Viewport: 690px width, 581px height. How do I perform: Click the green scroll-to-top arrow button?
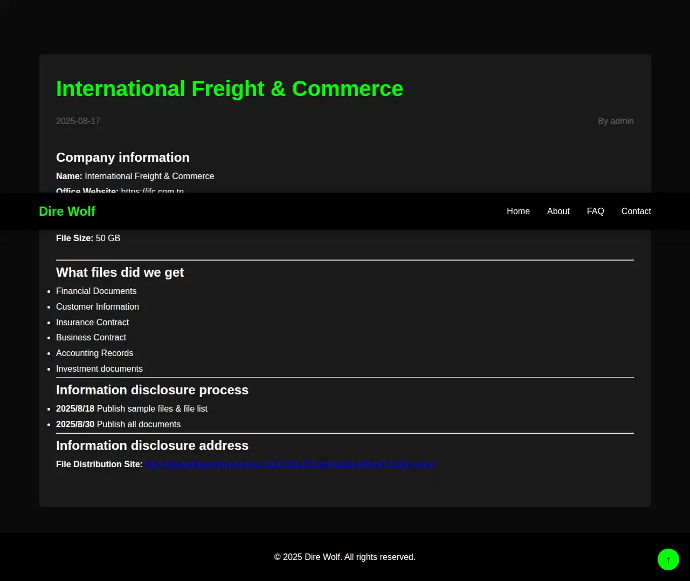click(x=668, y=559)
